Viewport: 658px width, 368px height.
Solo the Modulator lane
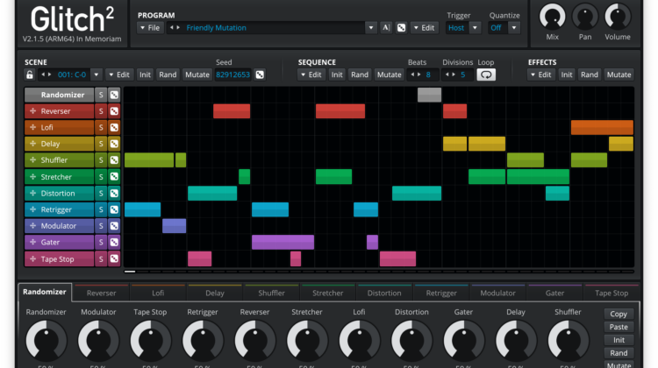[101, 226]
